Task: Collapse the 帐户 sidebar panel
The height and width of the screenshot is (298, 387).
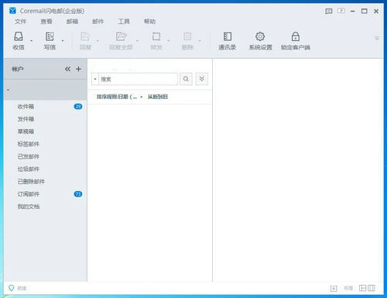Action: click(x=67, y=69)
